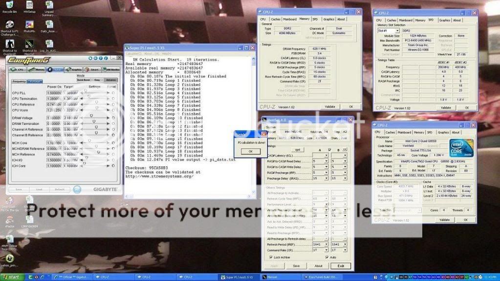The width and height of the screenshot is (500, 281).
Task: Toggle the Lock mchbar checkbox in MemSet
Action: pos(271,257)
